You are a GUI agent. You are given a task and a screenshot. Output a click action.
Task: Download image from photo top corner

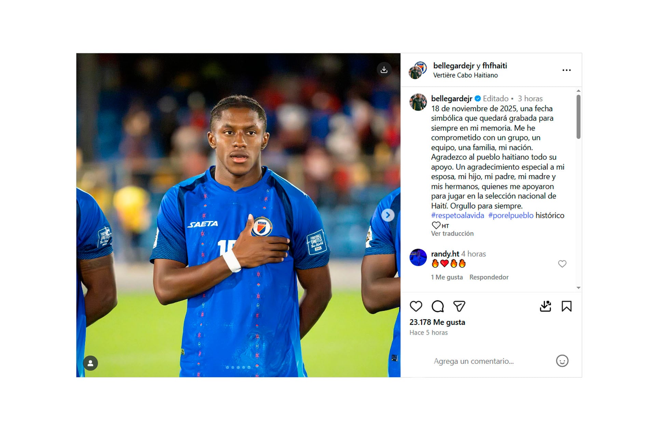(x=384, y=70)
